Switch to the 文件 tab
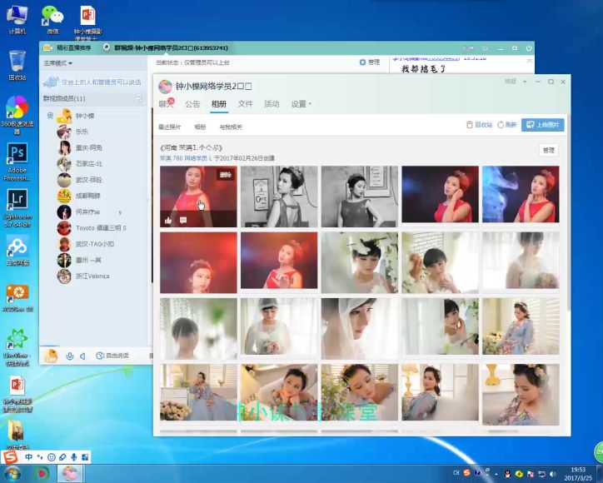 pyautogui.click(x=245, y=104)
